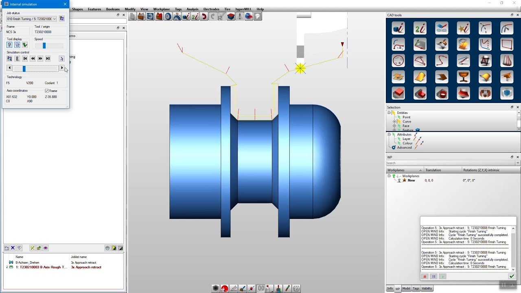
Task: Click the jump to start simulation button
Action: coord(25,59)
